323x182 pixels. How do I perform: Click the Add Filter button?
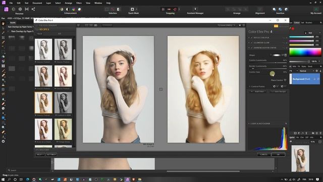pyautogui.click(x=258, y=92)
